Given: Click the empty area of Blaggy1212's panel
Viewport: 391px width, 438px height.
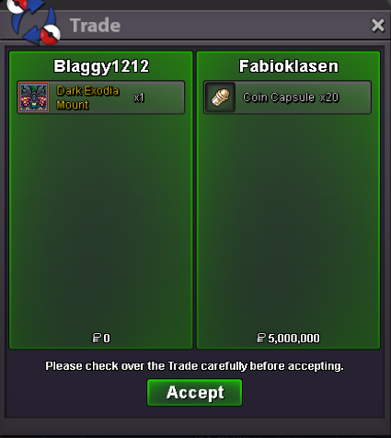Looking at the screenshot, I should [101, 221].
